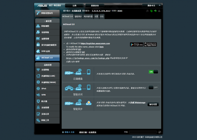Viewport: 197px width, 140px height.
Task: Click the 无线网络 wireless icon
Action: coord(38,70)
